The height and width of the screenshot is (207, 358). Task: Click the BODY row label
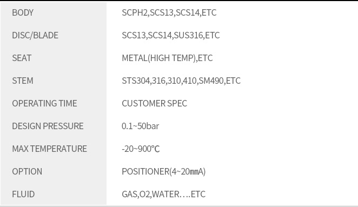23,12
